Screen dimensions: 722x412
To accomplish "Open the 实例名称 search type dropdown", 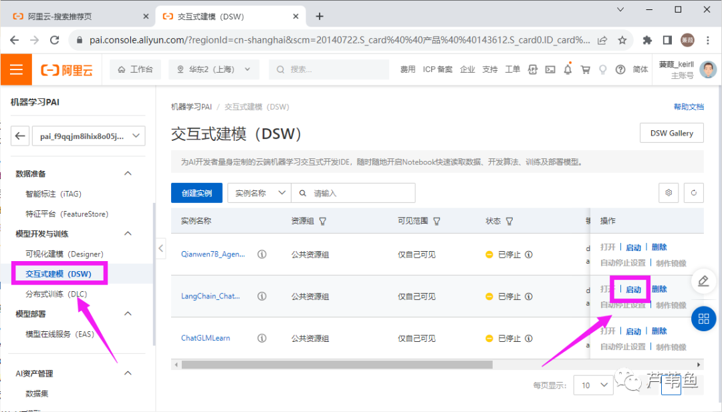I will click(x=259, y=193).
